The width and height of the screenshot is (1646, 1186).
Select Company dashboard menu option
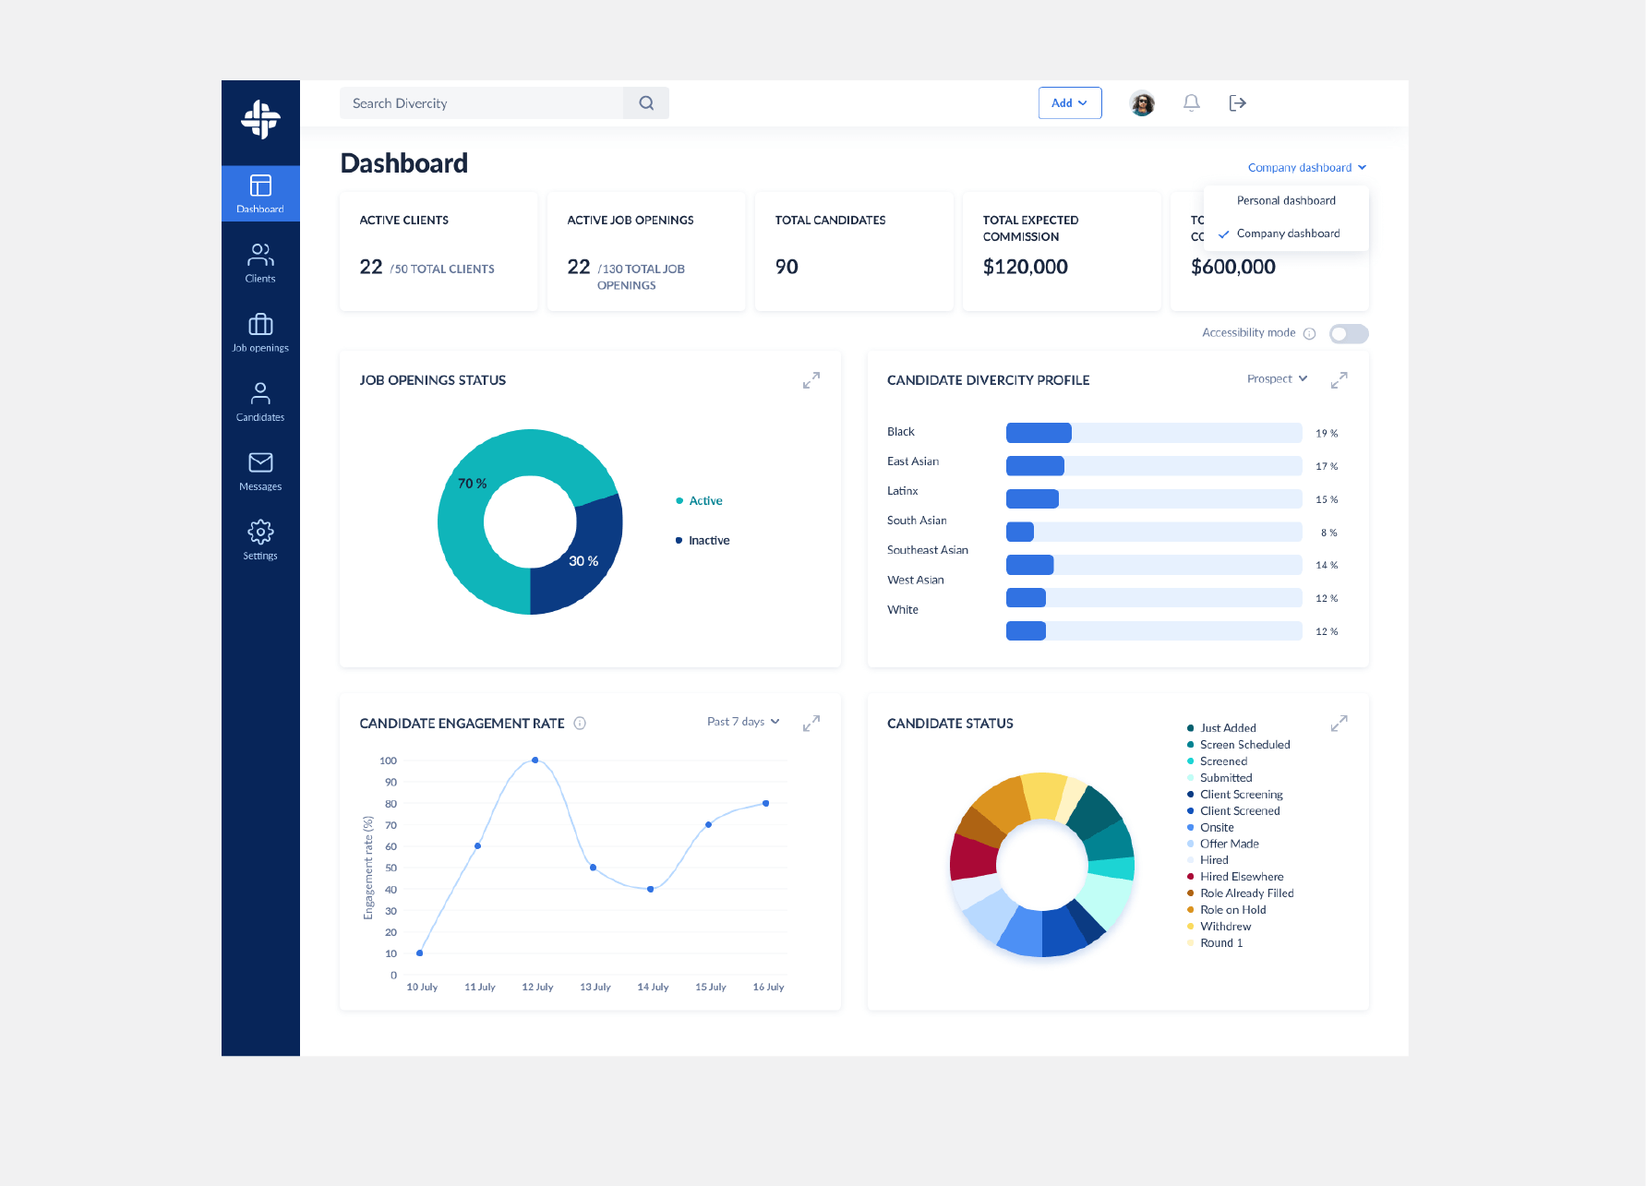(1286, 234)
